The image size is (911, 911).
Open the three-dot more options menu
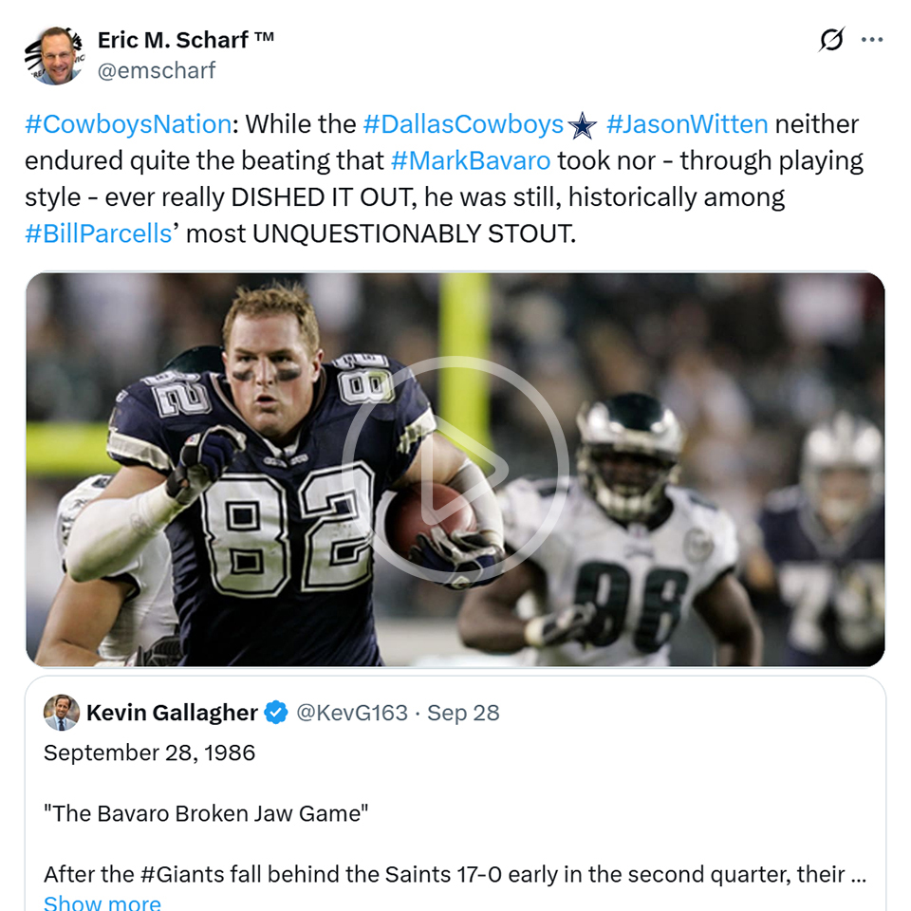pos(871,40)
